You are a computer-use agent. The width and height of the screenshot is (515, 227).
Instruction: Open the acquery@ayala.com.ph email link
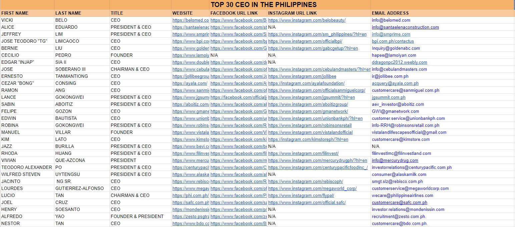click(x=395, y=83)
